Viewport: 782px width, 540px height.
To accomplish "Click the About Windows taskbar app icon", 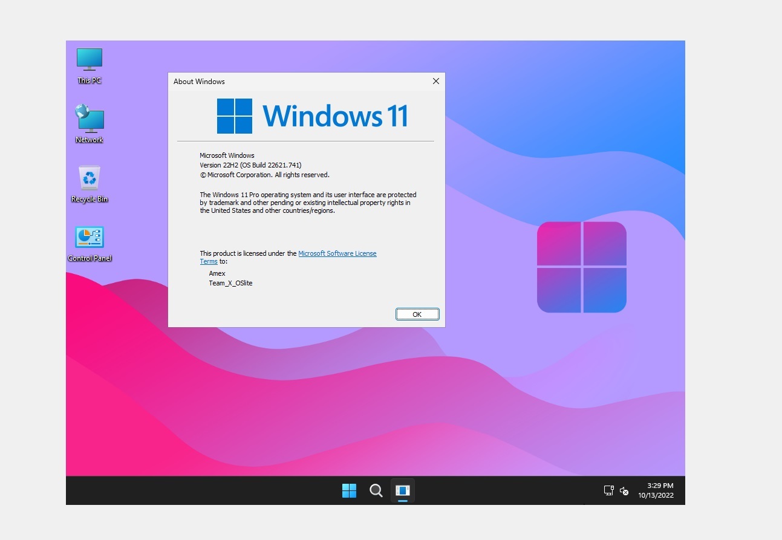I will click(403, 490).
